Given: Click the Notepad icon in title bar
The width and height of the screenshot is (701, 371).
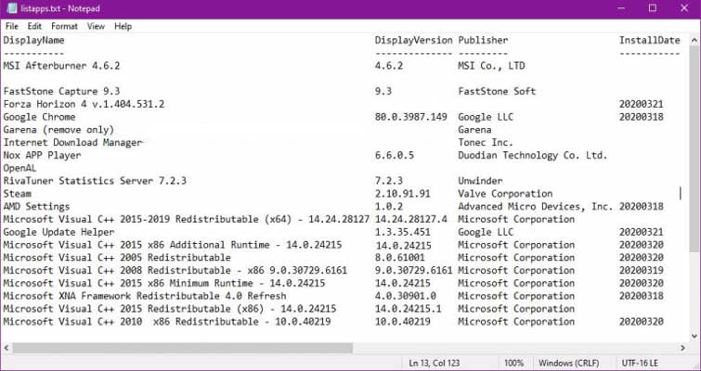Looking at the screenshot, I should coord(12,8).
